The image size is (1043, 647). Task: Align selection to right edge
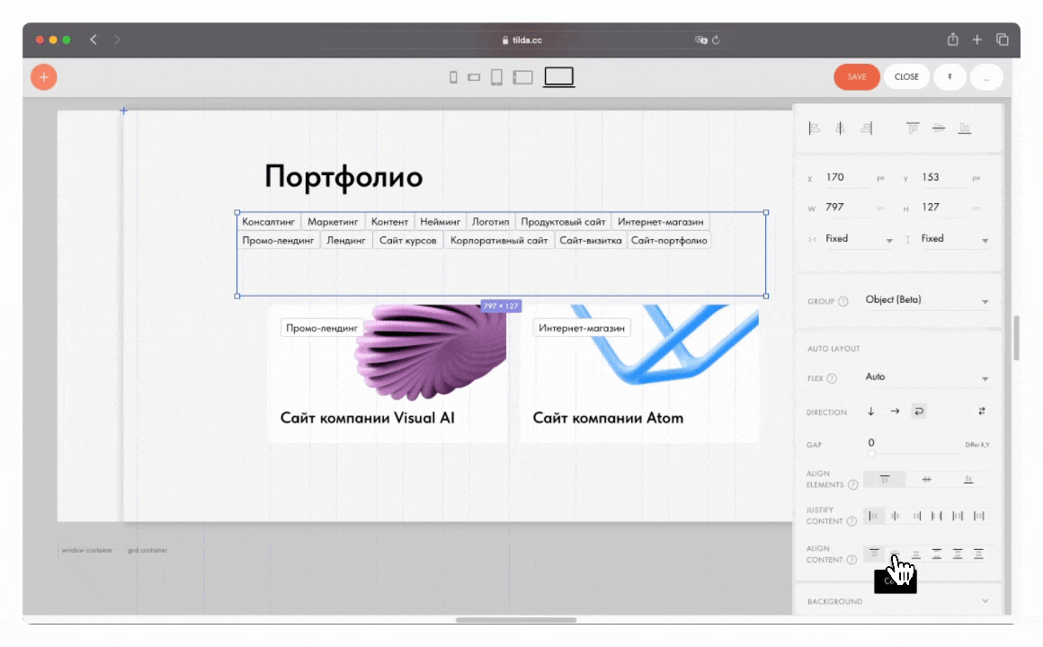[x=866, y=129]
